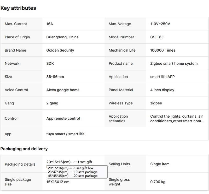
Task: Click the truncated Application scenarios value text
Action: coord(176,119)
